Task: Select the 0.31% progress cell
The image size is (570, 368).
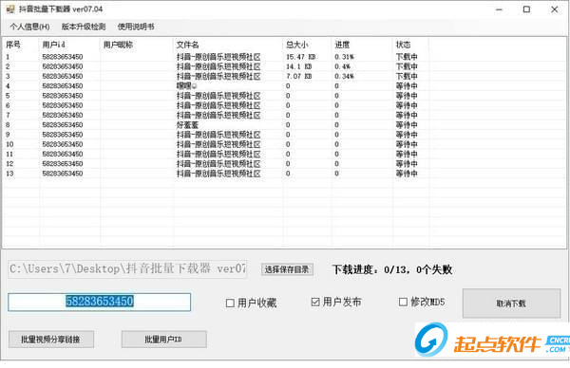Action: pos(344,57)
